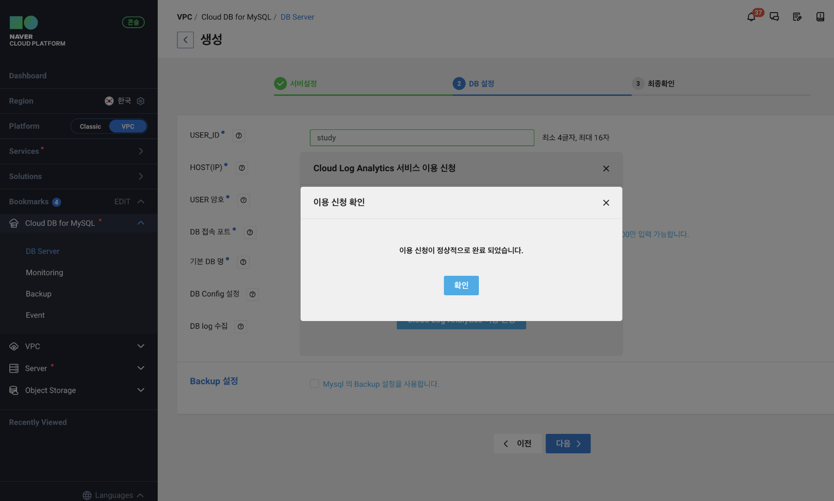Expand the Object Storage sidebar chevron
The image size is (834, 501).
[x=141, y=390]
